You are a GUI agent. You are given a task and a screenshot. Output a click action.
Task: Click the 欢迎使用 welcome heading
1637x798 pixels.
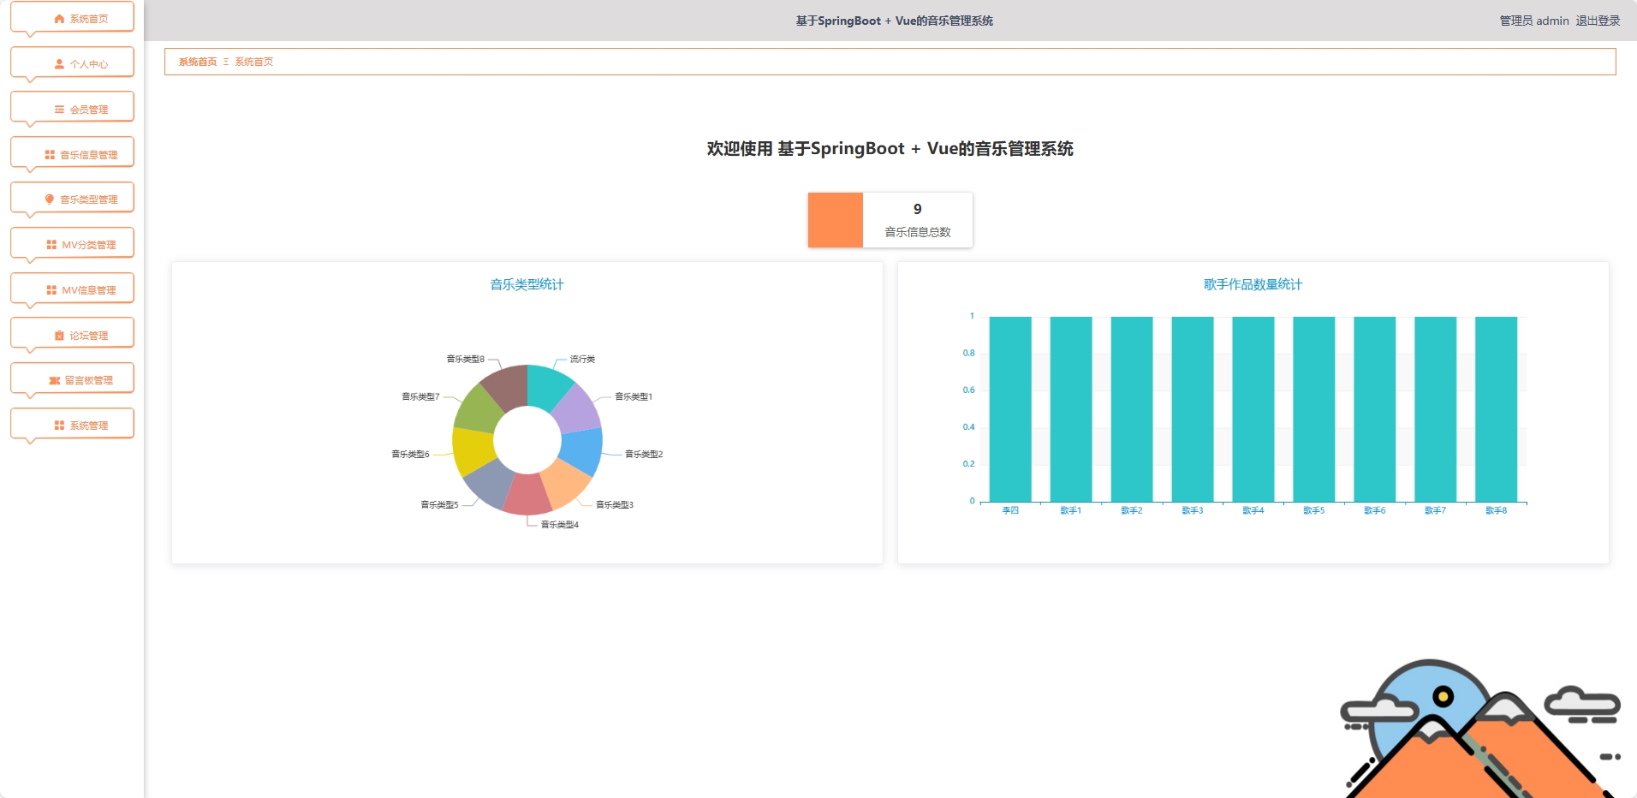coord(890,149)
